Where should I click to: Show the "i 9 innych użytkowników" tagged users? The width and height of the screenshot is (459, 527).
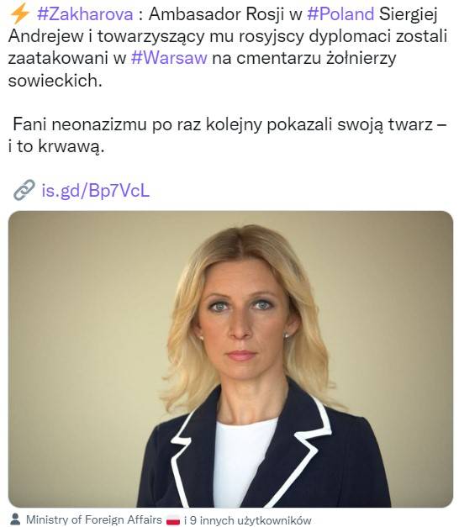(x=248, y=520)
